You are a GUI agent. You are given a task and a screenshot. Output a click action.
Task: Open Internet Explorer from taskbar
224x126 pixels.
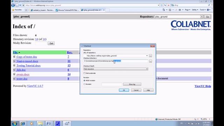23,124
